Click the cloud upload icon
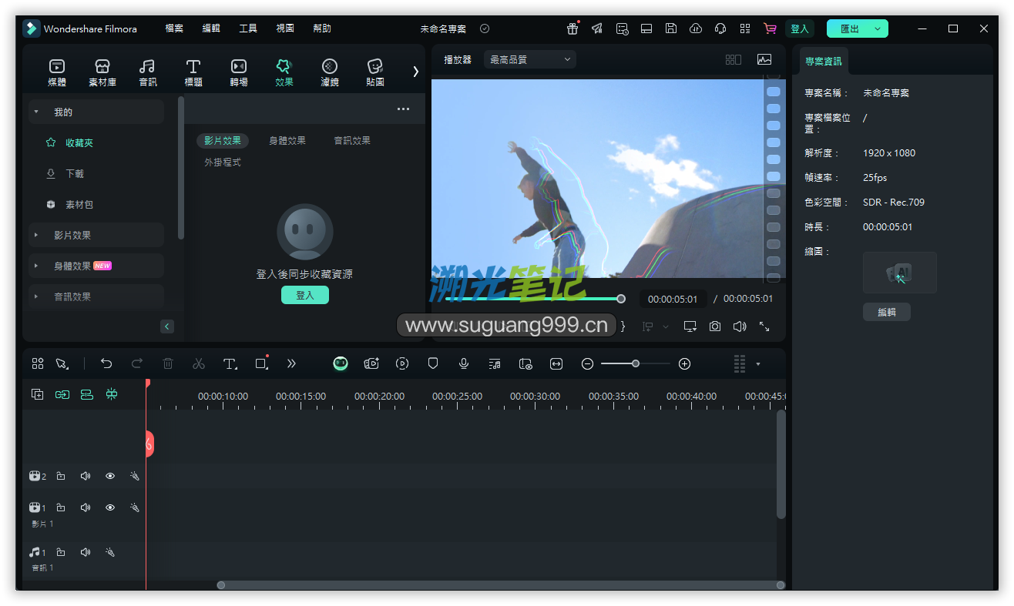 (696, 28)
